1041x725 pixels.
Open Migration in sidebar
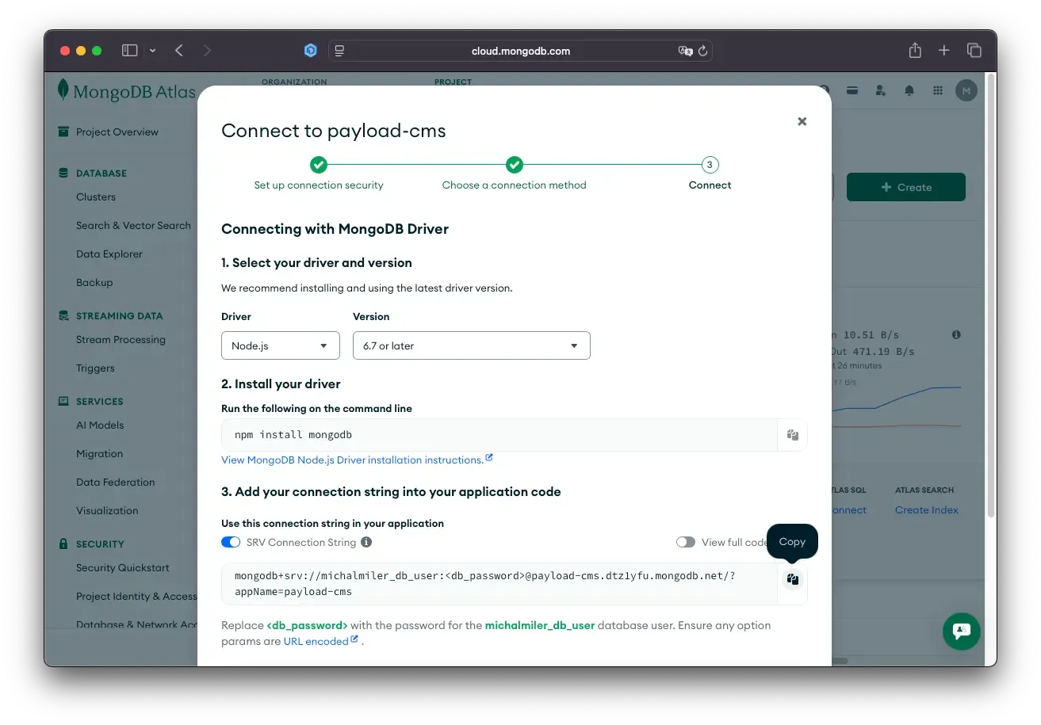(x=99, y=453)
